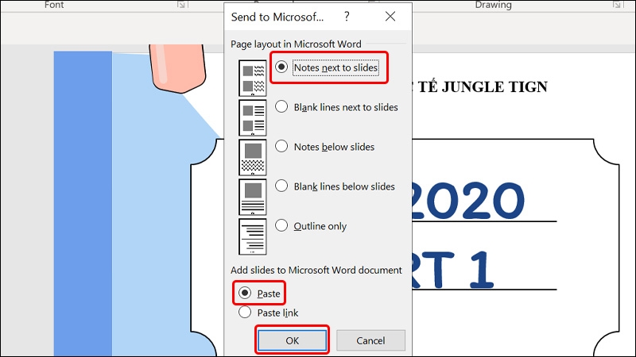Viewport: 636px width, 357px height.
Task: Open the Font group dialog launcher
Action: 181,5
